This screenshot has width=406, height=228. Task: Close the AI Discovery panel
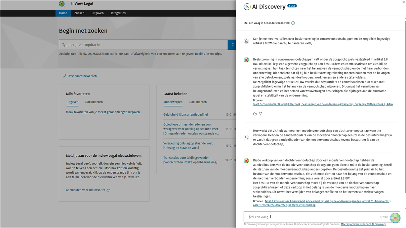pyautogui.click(x=403, y=2)
